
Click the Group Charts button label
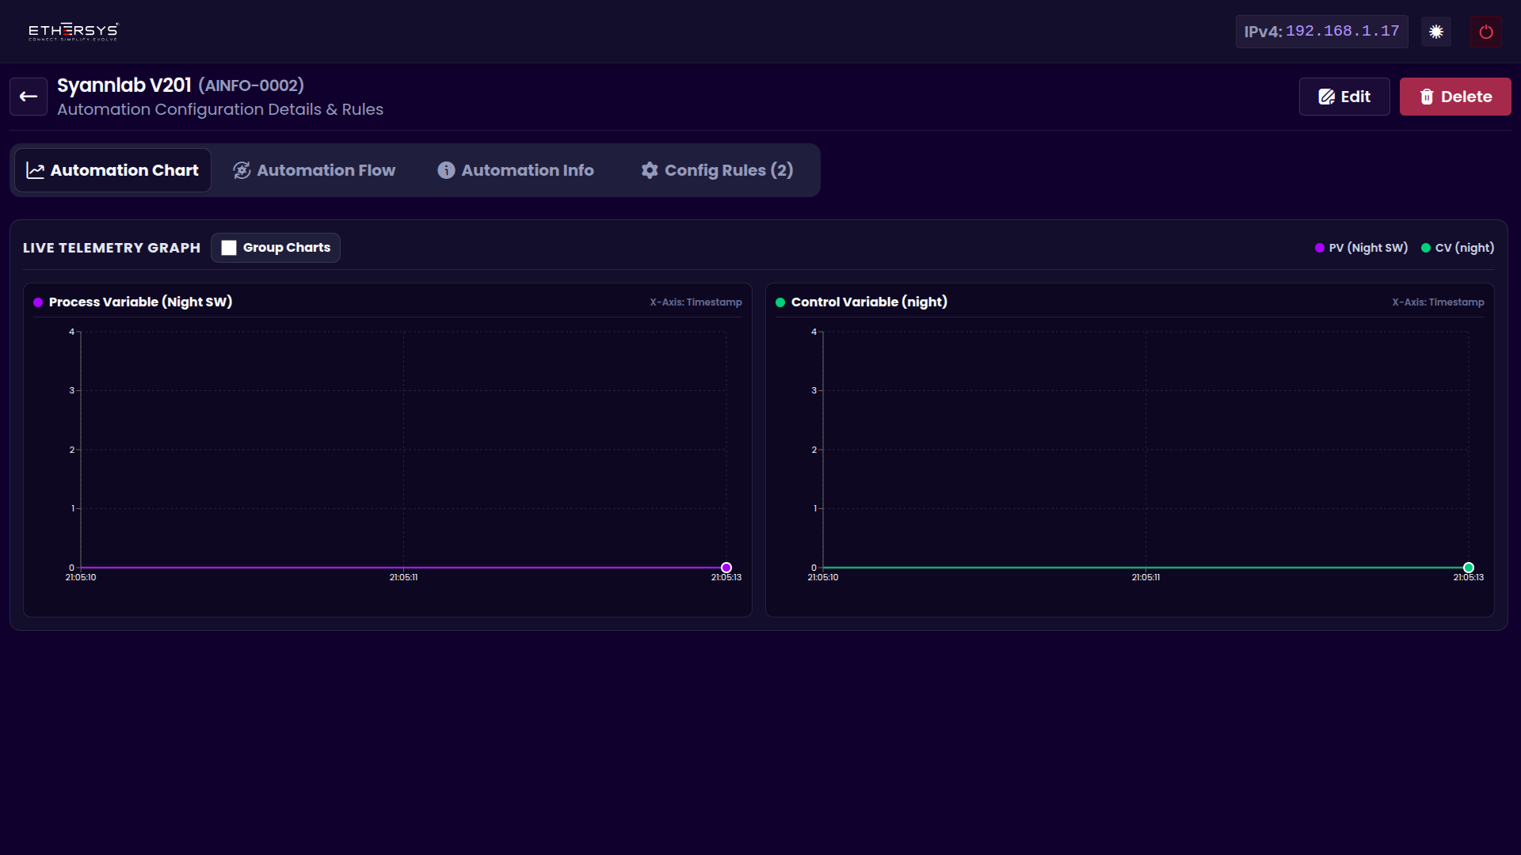pos(287,248)
